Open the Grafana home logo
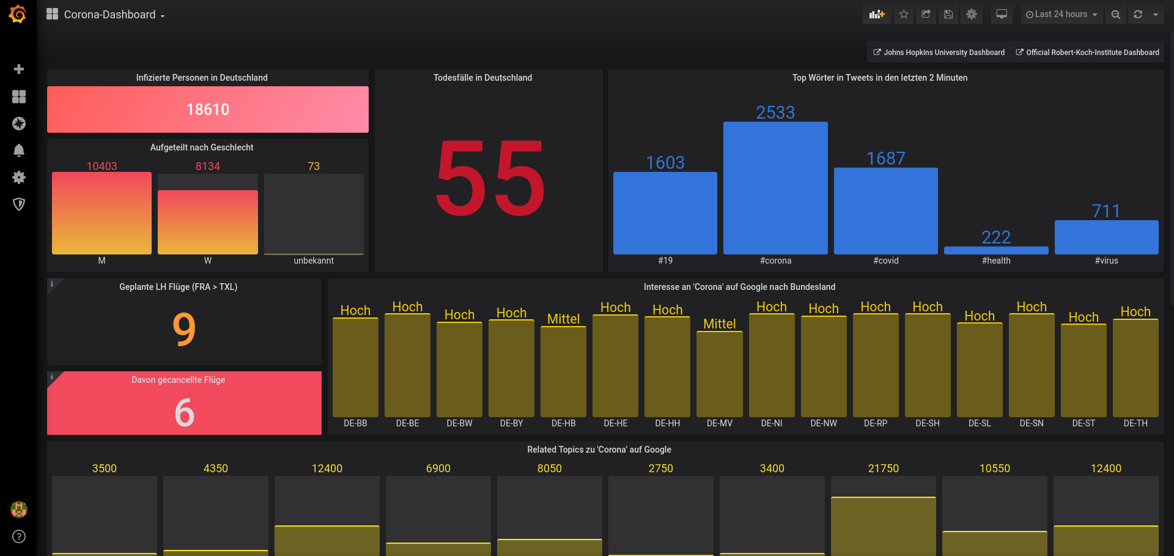 pos(18,14)
